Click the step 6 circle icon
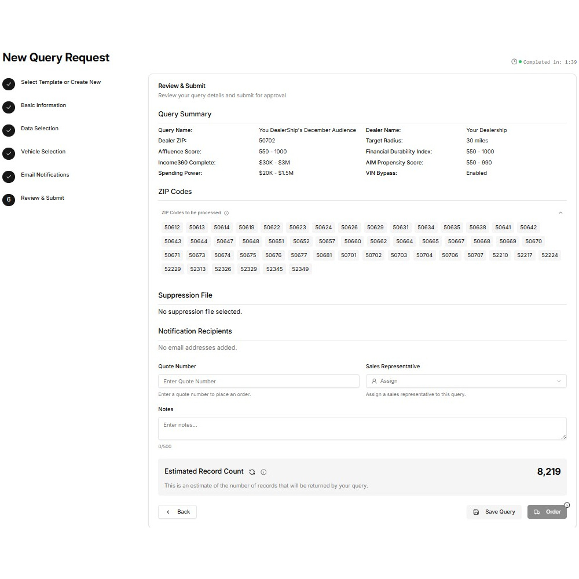 [9, 200]
